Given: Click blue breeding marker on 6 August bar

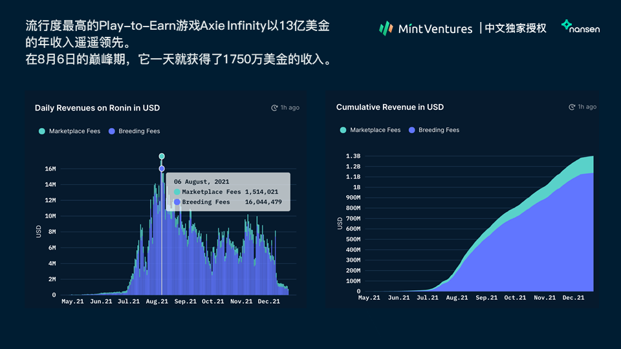Looking at the screenshot, I should [x=162, y=169].
